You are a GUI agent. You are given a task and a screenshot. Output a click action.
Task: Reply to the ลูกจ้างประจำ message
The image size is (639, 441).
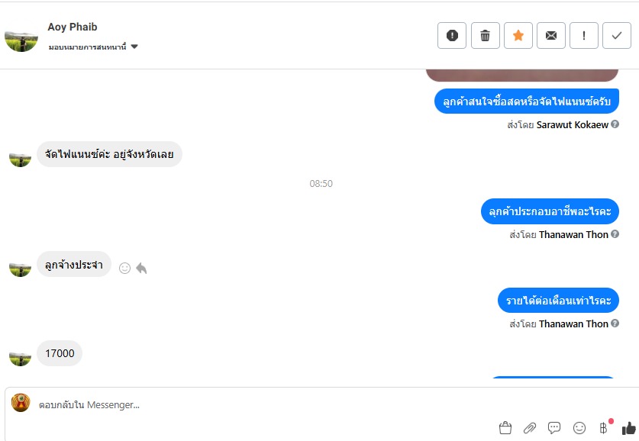tap(141, 268)
